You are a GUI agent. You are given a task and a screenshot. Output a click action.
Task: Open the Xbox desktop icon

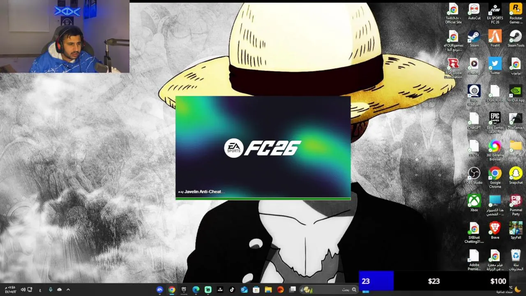[474, 203]
